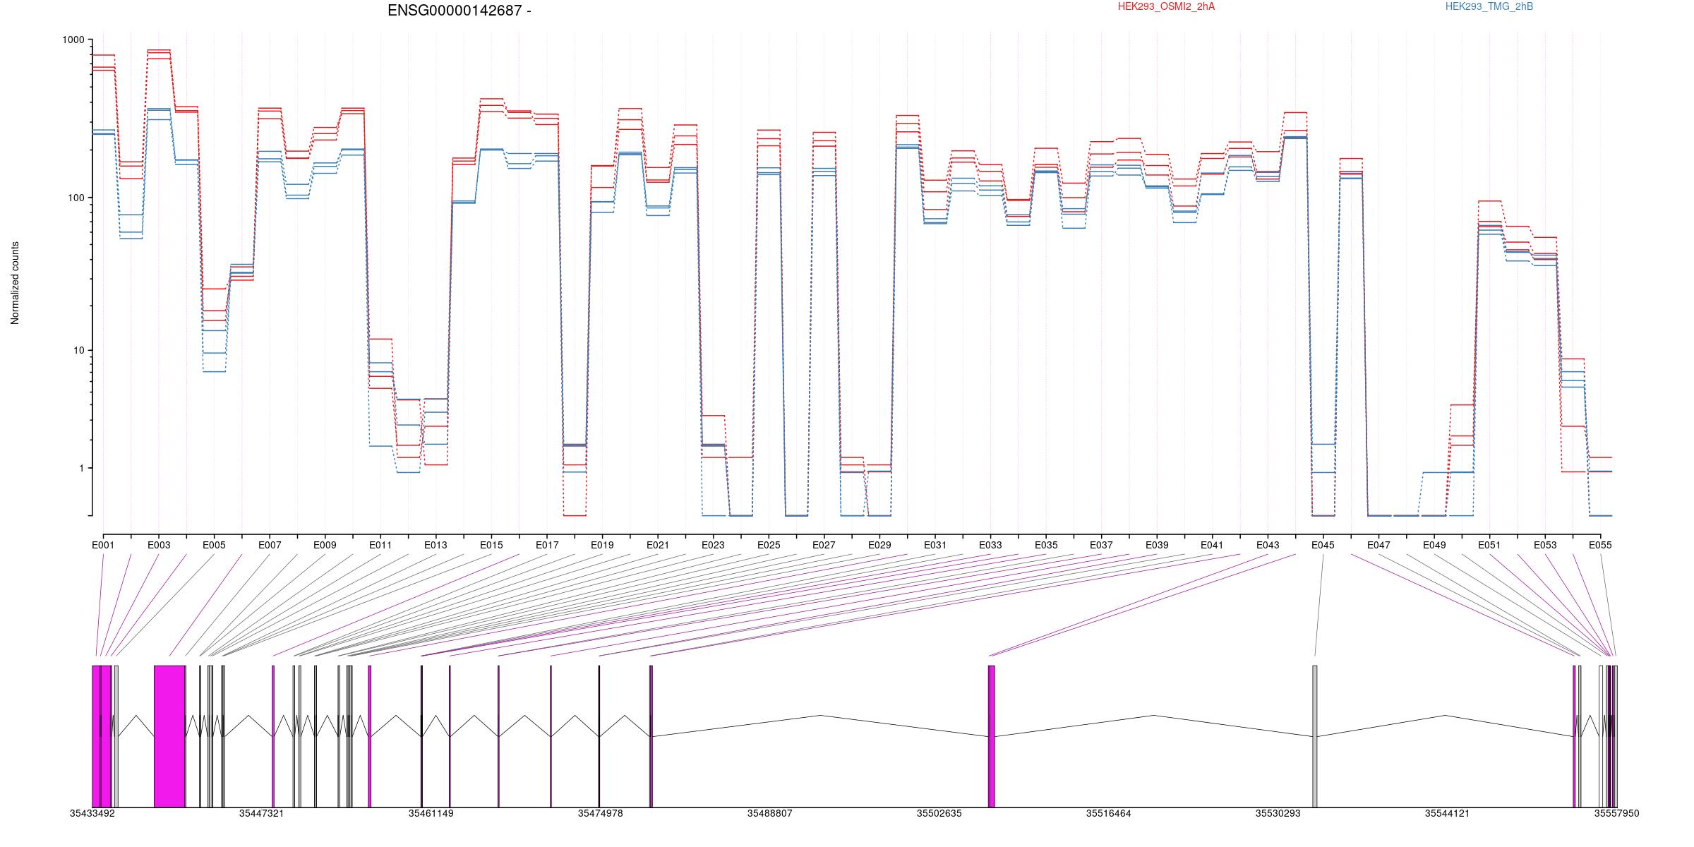
Task: Click exon label E007
Action: (270, 545)
